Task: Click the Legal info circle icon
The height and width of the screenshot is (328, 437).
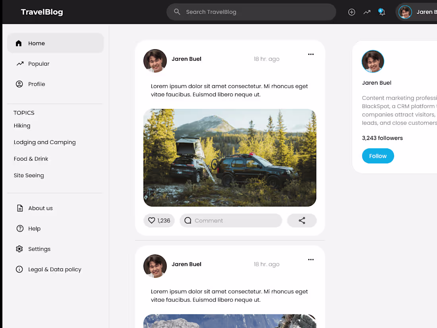Action: coord(19,269)
